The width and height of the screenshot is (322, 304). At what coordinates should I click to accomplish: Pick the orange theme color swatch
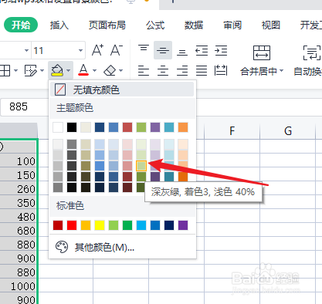pos(183,127)
